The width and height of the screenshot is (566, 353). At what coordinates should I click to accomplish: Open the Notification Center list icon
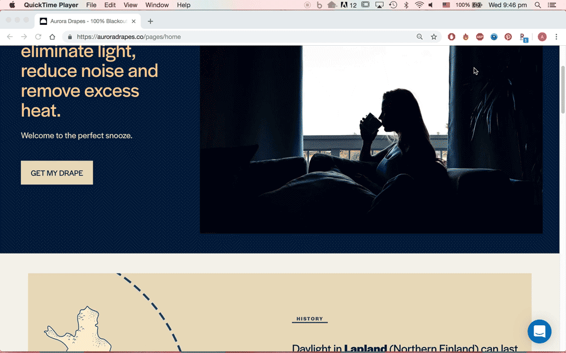[x=553, y=5]
